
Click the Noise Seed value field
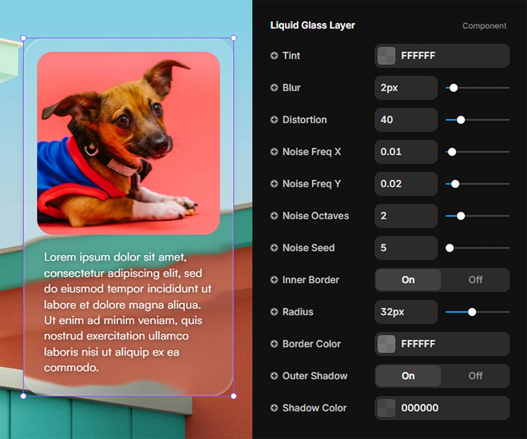pyautogui.click(x=405, y=248)
